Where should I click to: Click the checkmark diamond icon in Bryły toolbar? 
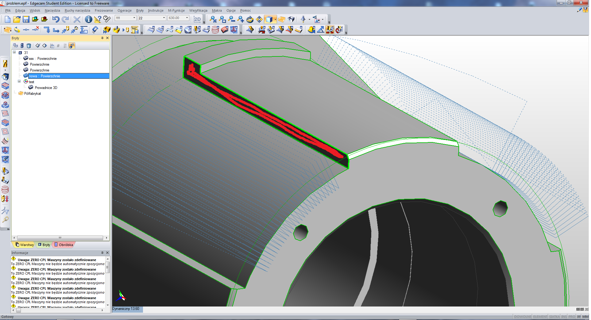point(38,46)
